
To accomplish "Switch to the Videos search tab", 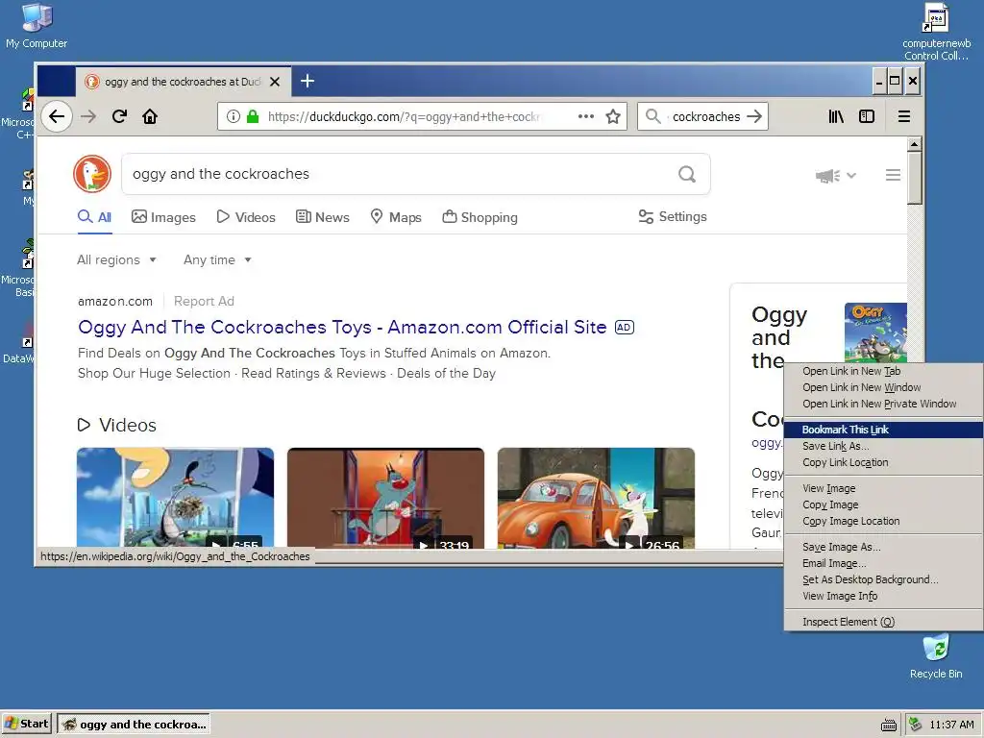I will coord(246,217).
